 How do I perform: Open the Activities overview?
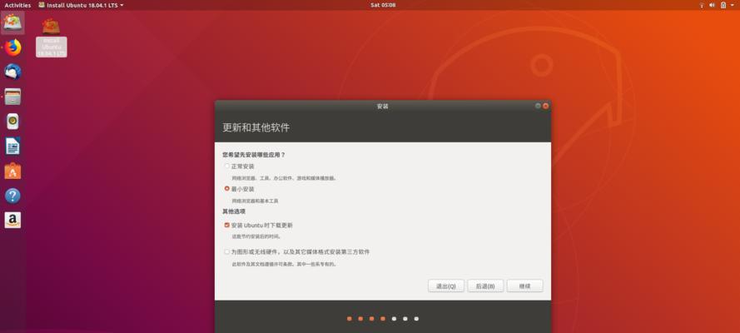(17, 5)
